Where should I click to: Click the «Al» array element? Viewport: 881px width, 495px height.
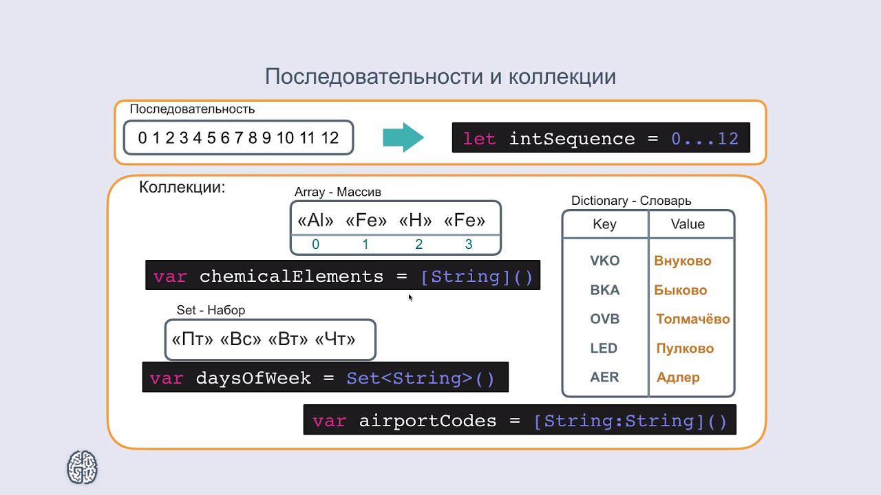(x=315, y=221)
